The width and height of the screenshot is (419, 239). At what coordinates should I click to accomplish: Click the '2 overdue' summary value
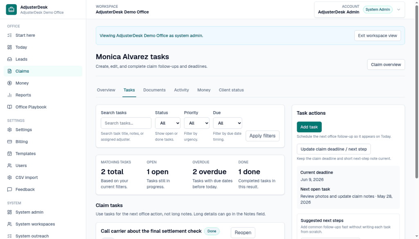[x=209, y=172]
